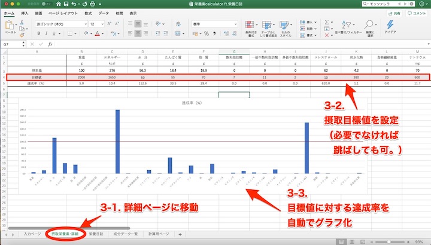
Task: Redo with the circular arrow icon
Action: point(84,4)
